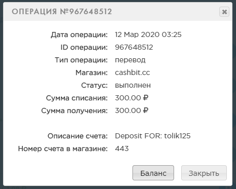
Task: Click the cashbit.cc shop name
Action: [x=132, y=72]
